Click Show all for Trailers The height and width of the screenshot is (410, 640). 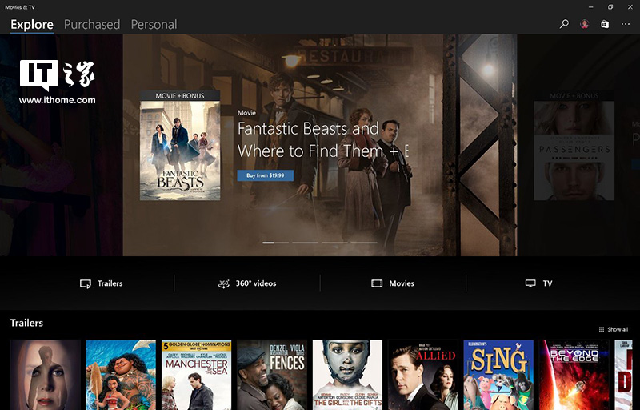pyautogui.click(x=614, y=329)
